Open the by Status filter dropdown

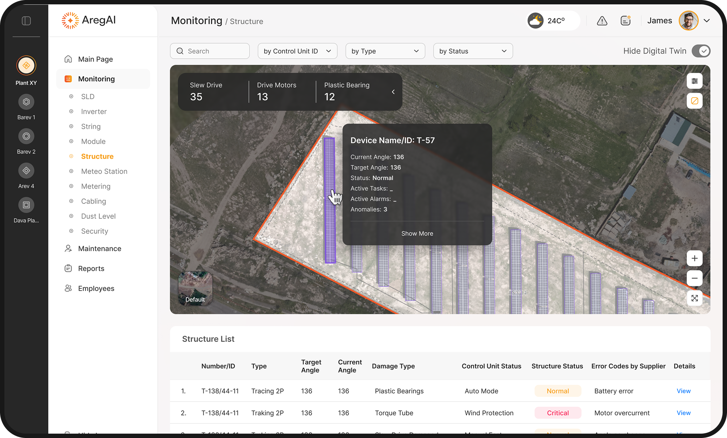pos(473,51)
